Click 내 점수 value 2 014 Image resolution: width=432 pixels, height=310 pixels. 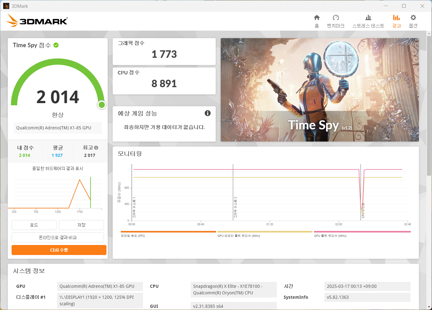click(25, 155)
